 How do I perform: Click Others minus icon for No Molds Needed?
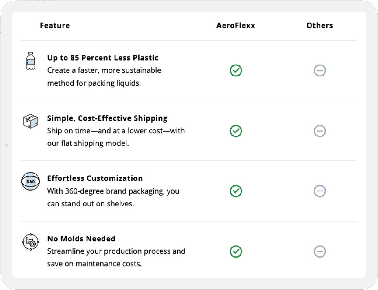[x=320, y=251]
